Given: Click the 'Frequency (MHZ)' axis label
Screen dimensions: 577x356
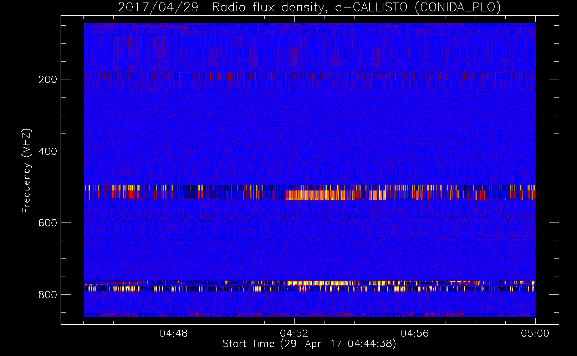Looking at the screenshot, I should (x=27, y=171).
